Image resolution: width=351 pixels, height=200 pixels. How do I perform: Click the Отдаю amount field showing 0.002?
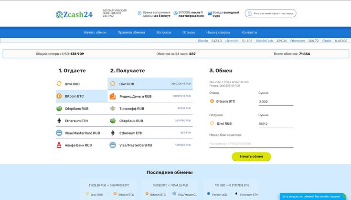point(276,101)
